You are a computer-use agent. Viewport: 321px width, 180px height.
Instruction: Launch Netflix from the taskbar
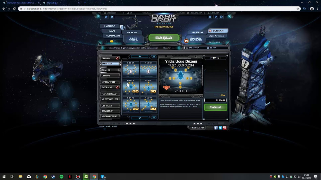[x=70, y=177]
